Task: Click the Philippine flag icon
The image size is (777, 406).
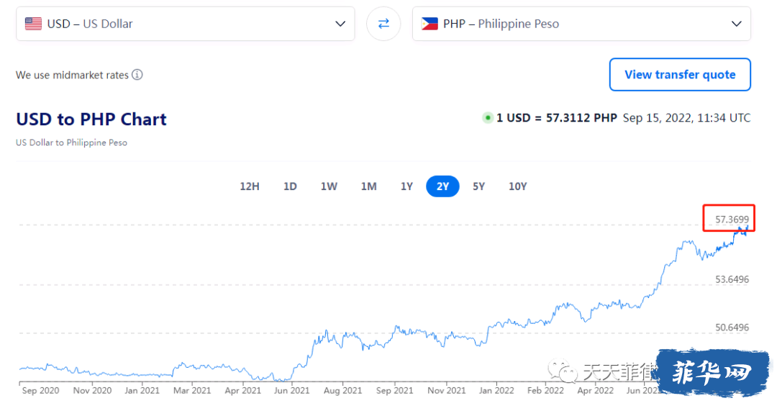Action: coord(429,24)
